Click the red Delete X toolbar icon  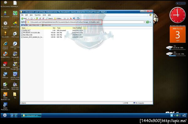pos(71,19)
